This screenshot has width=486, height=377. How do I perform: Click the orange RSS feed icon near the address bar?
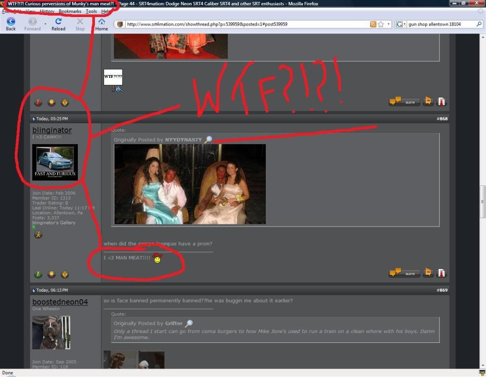pos(374,24)
